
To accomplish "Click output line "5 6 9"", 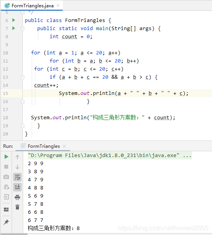I will 36,196.
